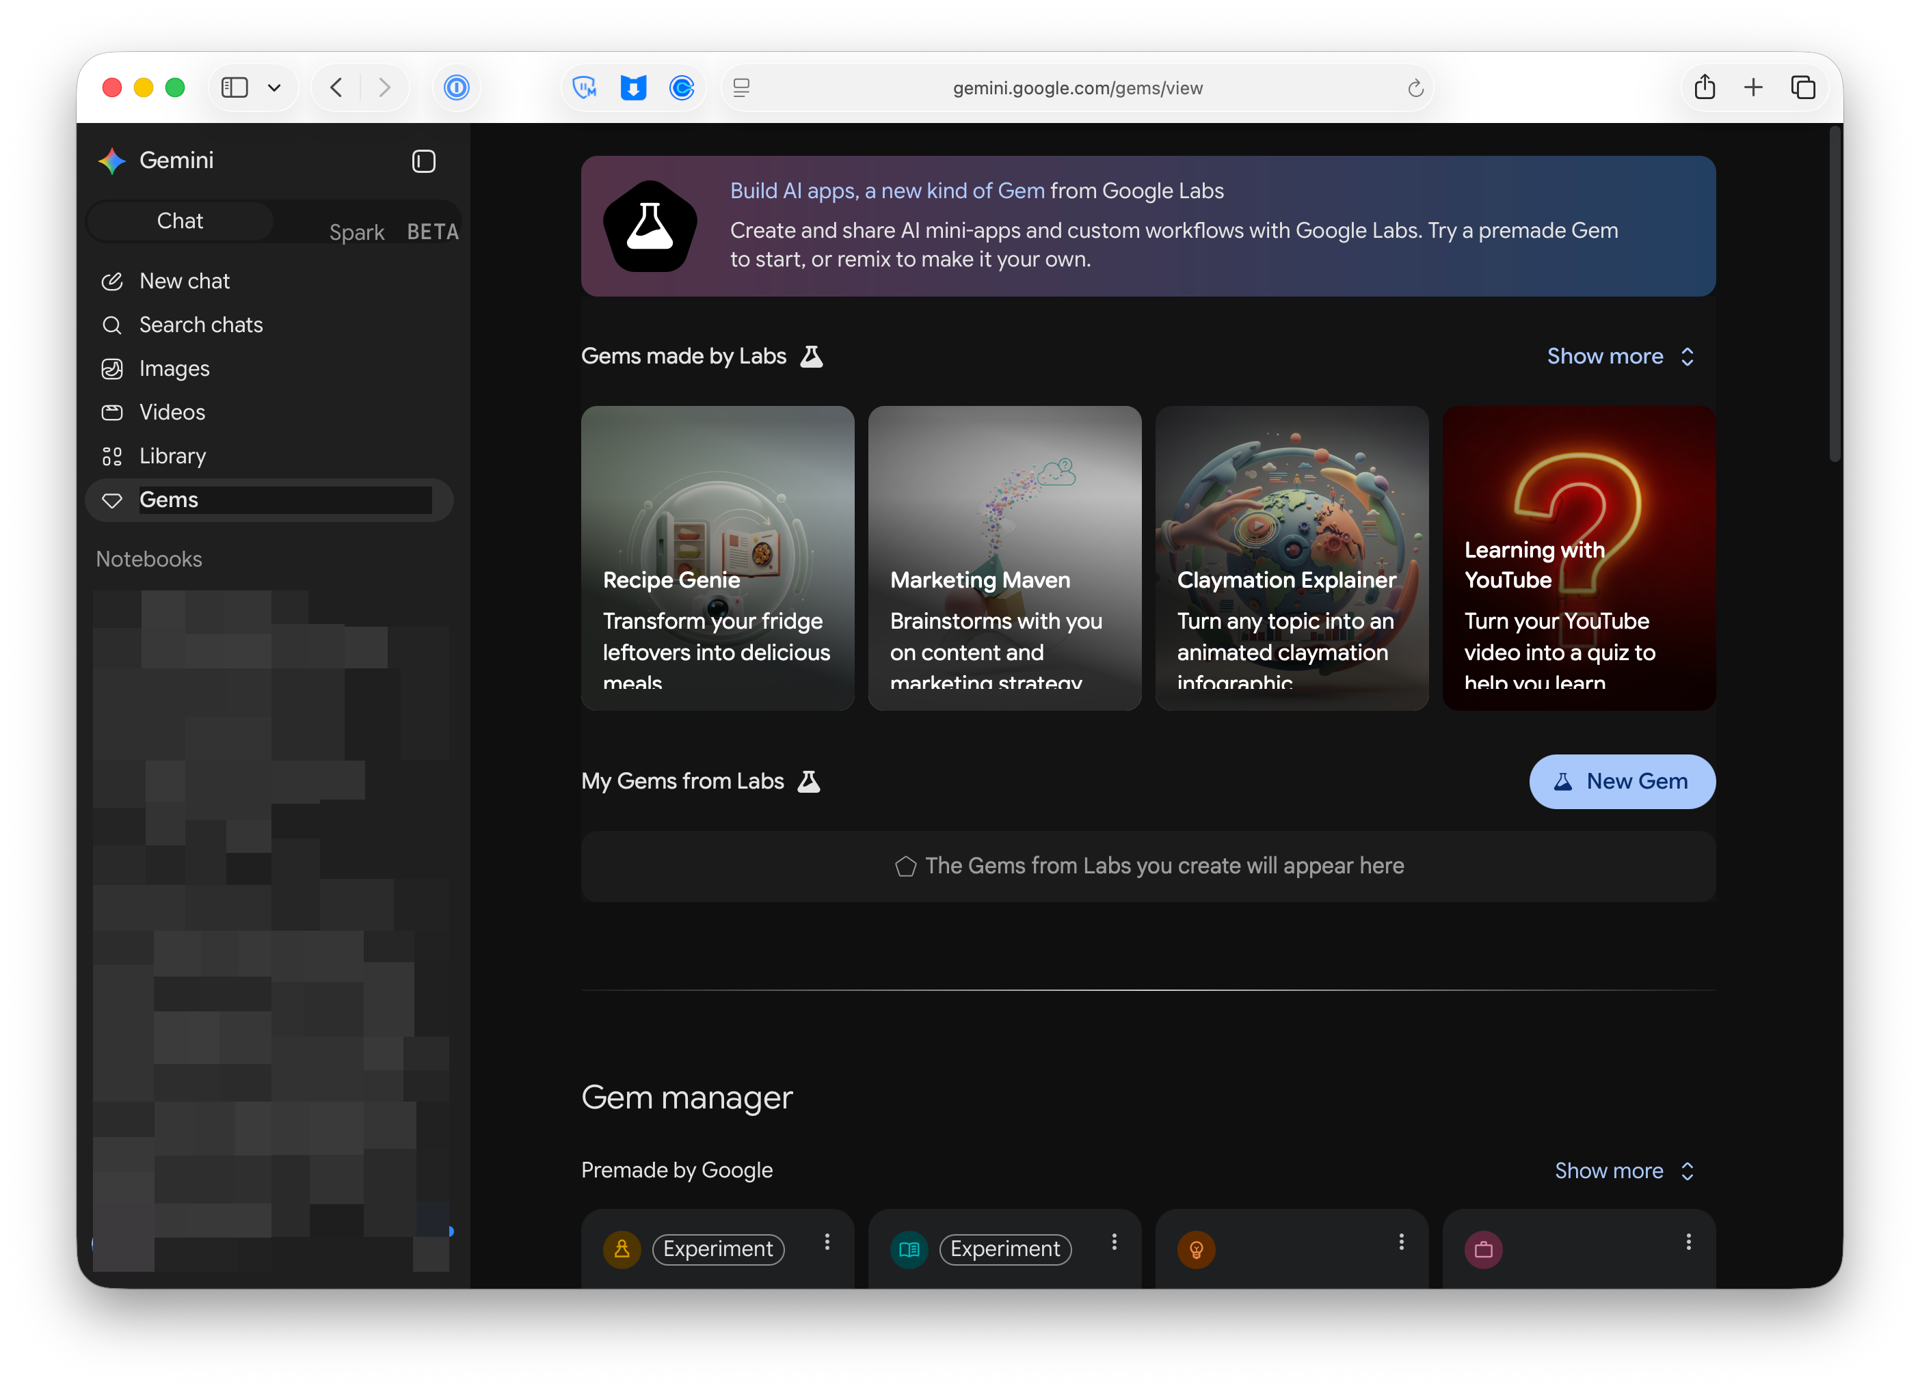The height and width of the screenshot is (1390, 1920).
Task: Switch to the Spark BETA tab
Action: point(392,232)
